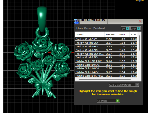Screen dimensions: 151x113
Task: Click the green arrow on Calculate
Action: click(x=118, y=101)
